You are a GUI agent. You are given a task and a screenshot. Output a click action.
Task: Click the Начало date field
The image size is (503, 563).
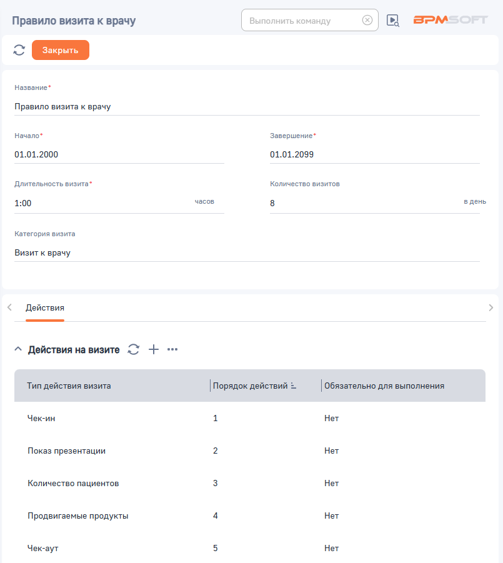pos(119,155)
